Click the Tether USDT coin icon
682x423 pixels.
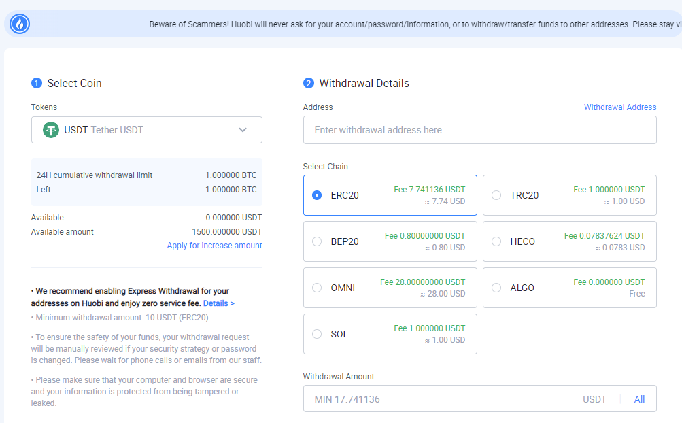click(51, 130)
